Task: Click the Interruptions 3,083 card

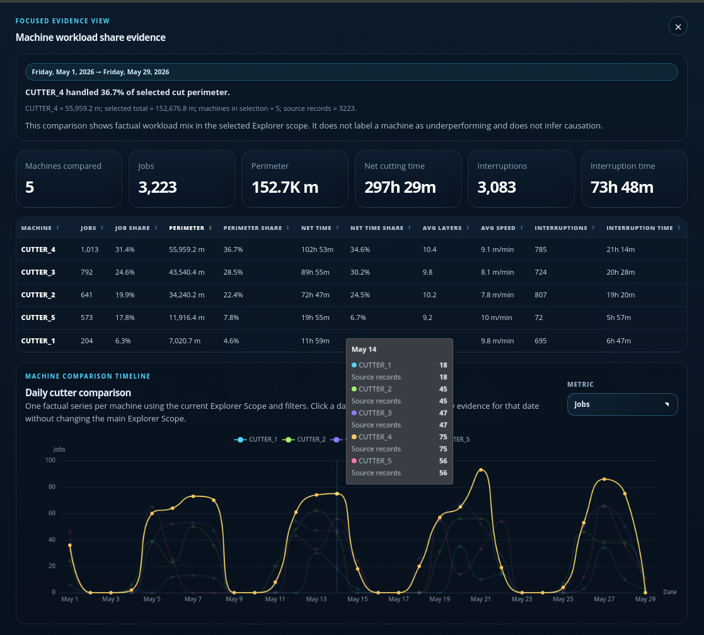Action: (x=521, y=179)
